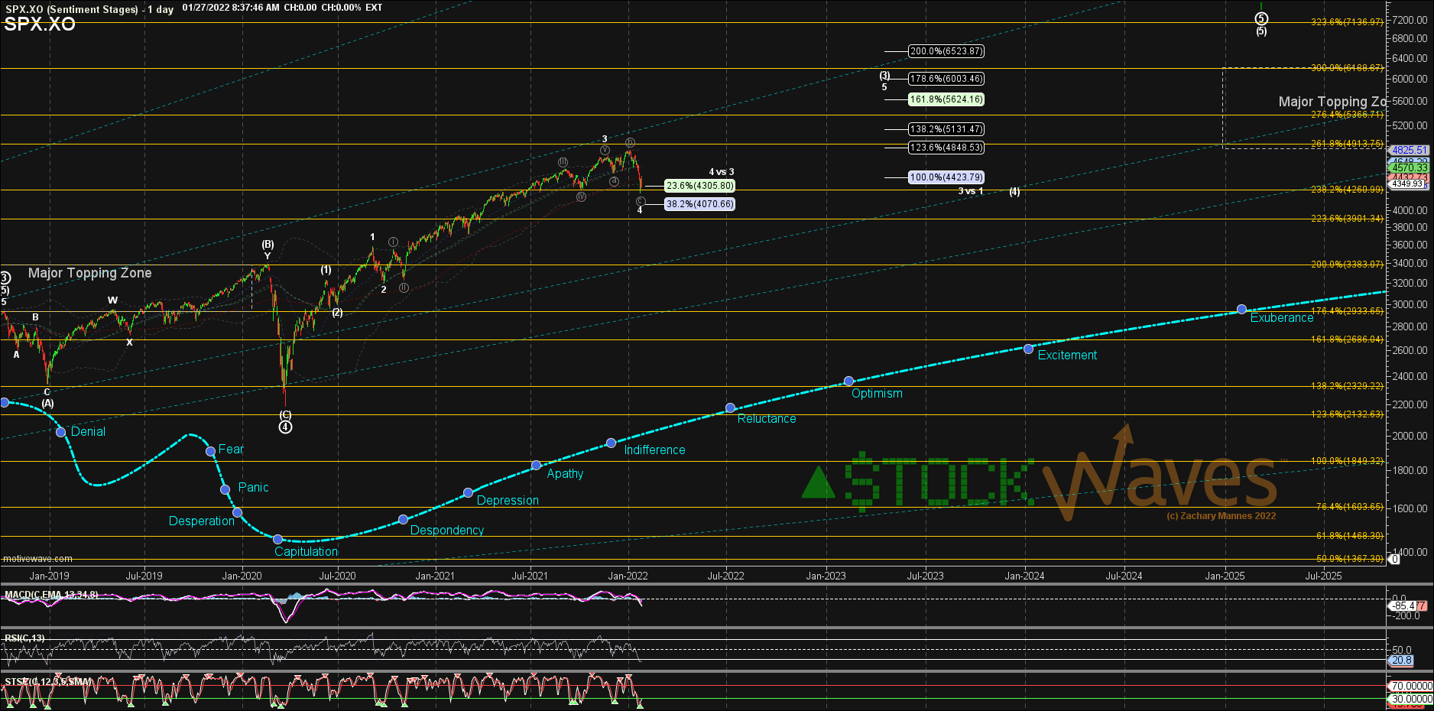This screenshot has height=711, width=1434.
Task: Select the 300.0%(6188.87) Fibonacci level label
Action: [x=1347, y=68]
